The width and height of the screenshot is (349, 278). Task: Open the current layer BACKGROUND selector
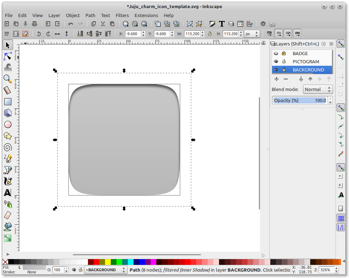pos(105,270)
